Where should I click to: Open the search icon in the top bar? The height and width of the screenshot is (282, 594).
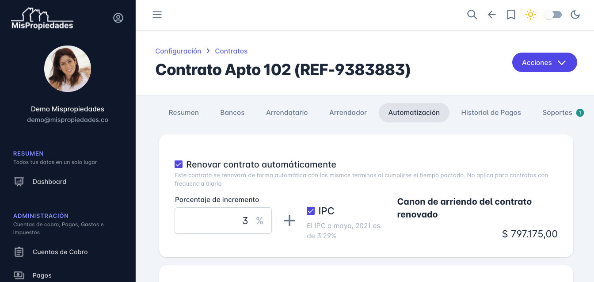472,15
